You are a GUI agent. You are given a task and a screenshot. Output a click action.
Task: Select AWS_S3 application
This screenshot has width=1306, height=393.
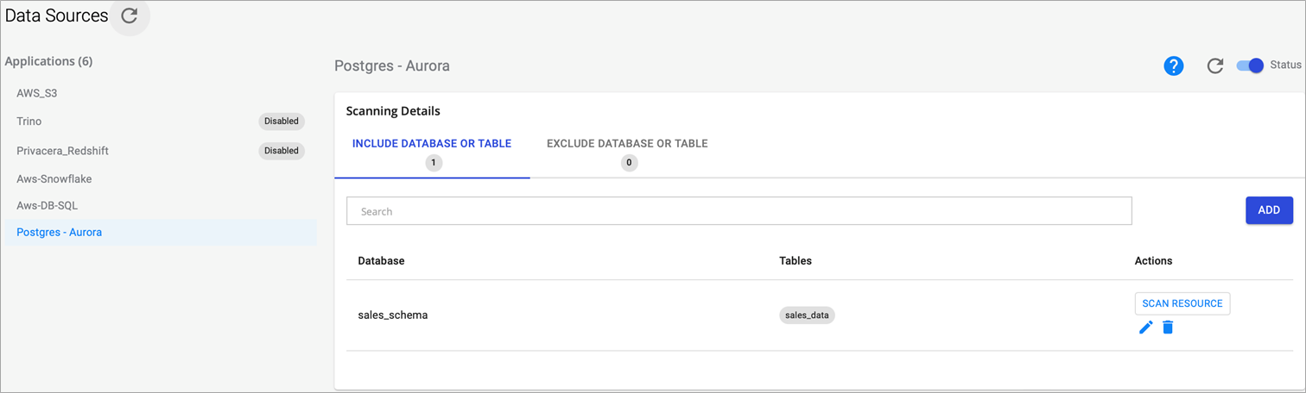click(36, 93)
